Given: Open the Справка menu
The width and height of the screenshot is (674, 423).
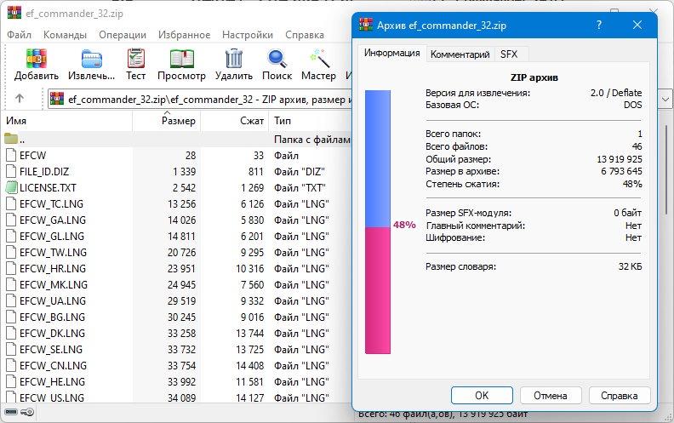Looking at the screenshot, I should tap(305, 35).
